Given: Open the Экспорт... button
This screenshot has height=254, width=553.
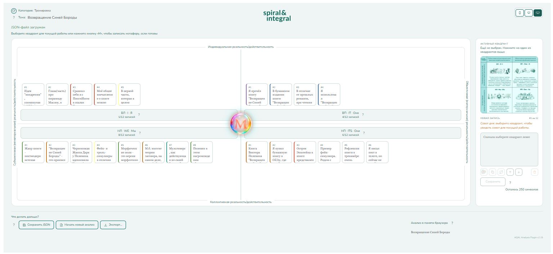Looking at the screenshot, I should tap(113, 225).
